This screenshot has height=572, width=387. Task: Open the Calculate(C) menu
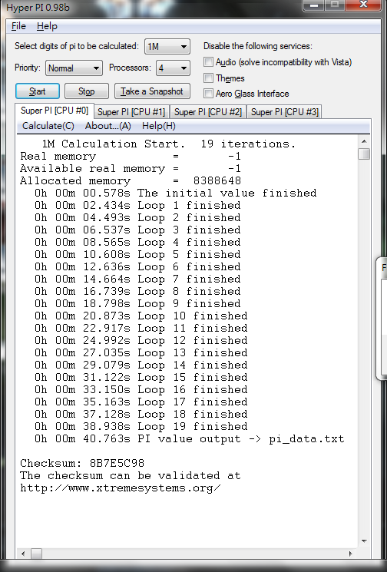pyautogui.click(x=48, y=126)
